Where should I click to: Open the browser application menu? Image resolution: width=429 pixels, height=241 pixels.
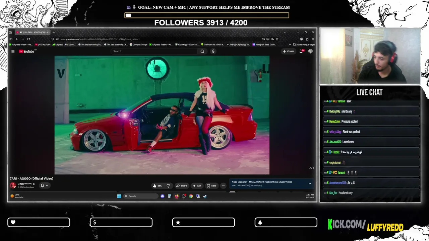313,39
